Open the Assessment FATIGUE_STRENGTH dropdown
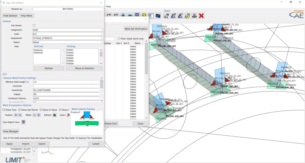This screenshot has height=163, width=305. coord(68,38)
